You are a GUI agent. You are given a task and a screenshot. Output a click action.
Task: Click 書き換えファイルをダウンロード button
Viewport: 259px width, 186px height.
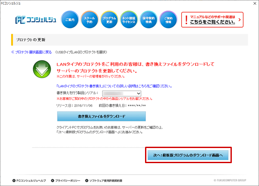pyautogui.click(x=101, y=116)
